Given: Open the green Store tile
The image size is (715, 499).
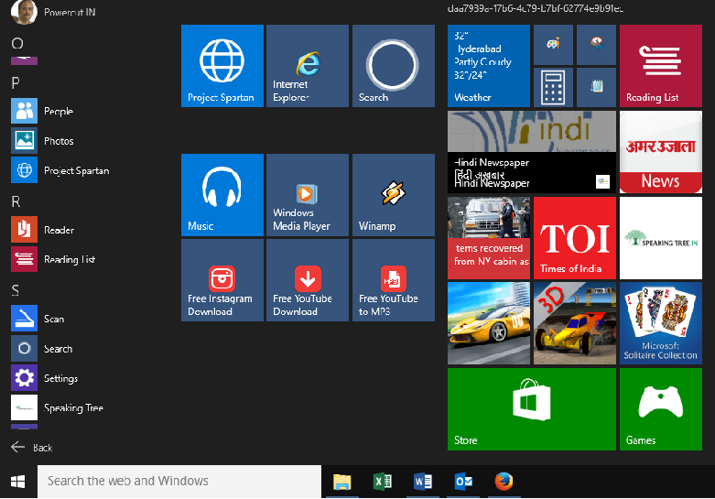Looking at the screenshot, I should (532, 409).
